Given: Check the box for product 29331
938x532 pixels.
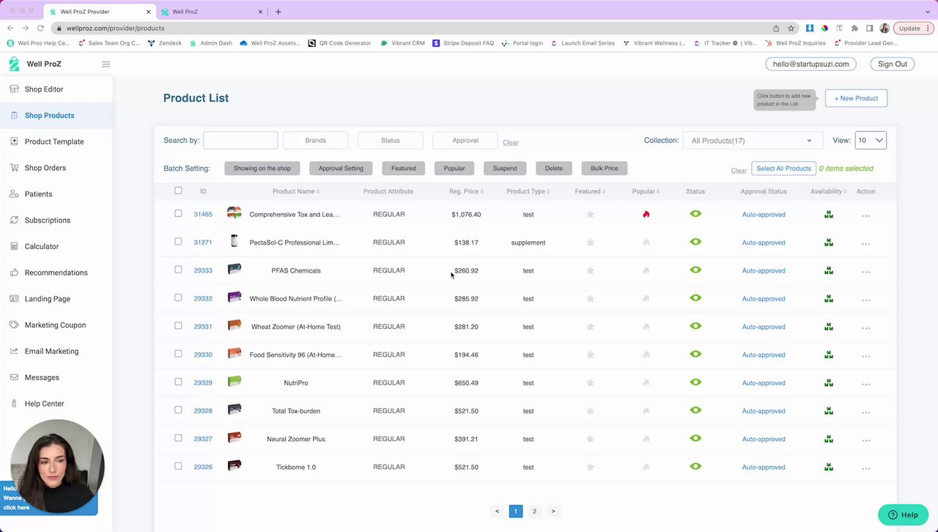Looking at the screenshot, I should click(178, 325).
